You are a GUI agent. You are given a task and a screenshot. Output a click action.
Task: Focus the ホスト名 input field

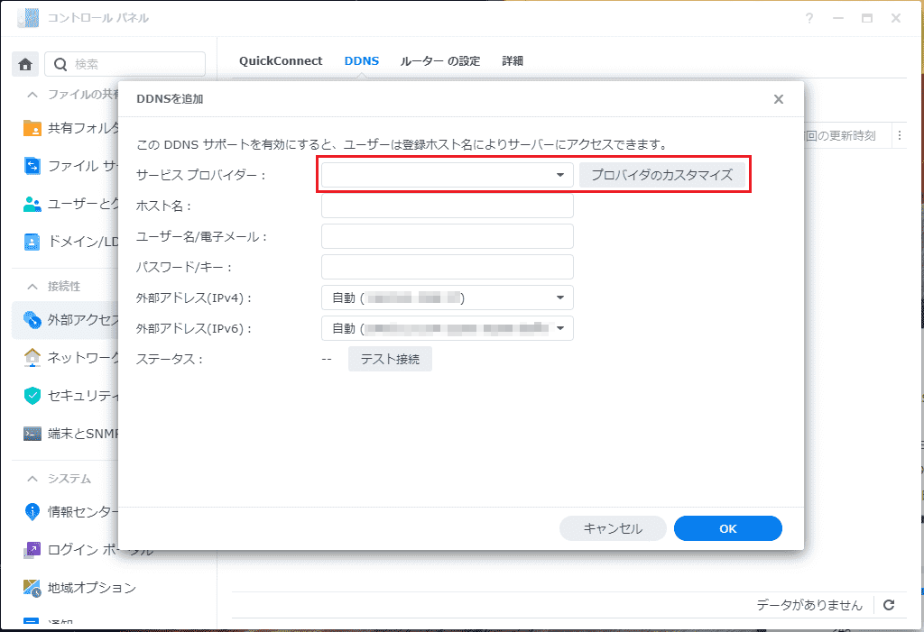tap(448, 206)
